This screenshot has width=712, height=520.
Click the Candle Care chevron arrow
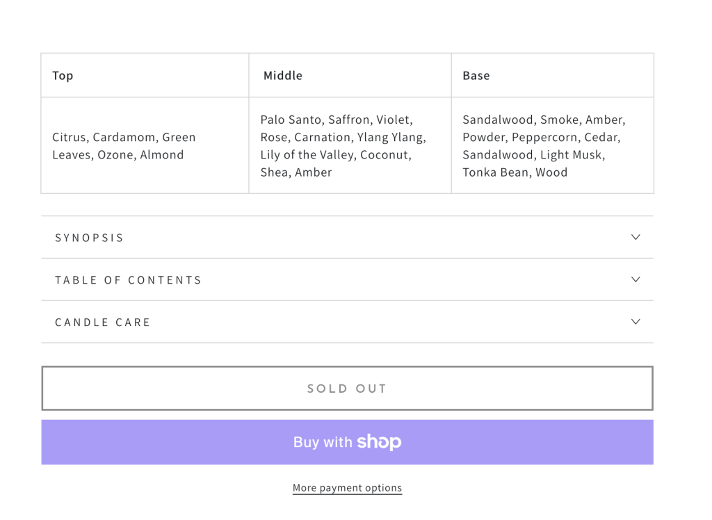point(635,322)
